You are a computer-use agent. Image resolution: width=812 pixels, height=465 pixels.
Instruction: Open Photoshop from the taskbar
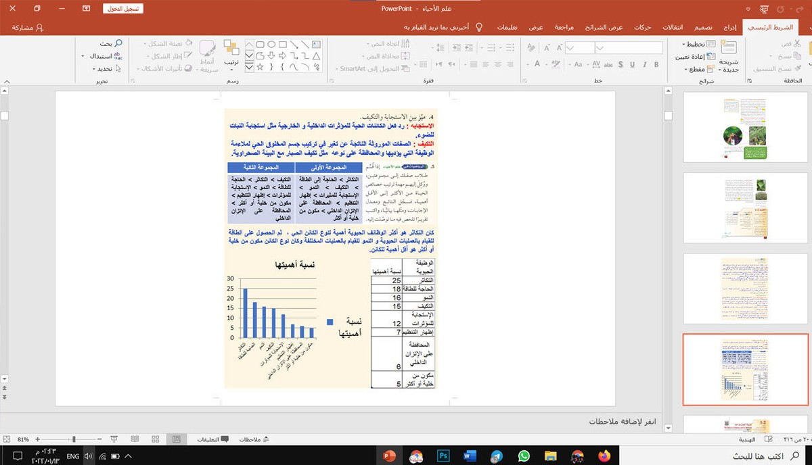pos(444,456)
